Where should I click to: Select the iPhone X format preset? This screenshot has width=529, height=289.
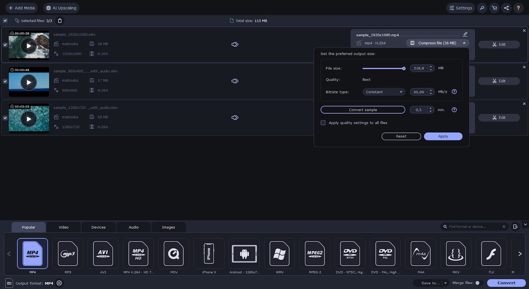(x=209, y=253)
